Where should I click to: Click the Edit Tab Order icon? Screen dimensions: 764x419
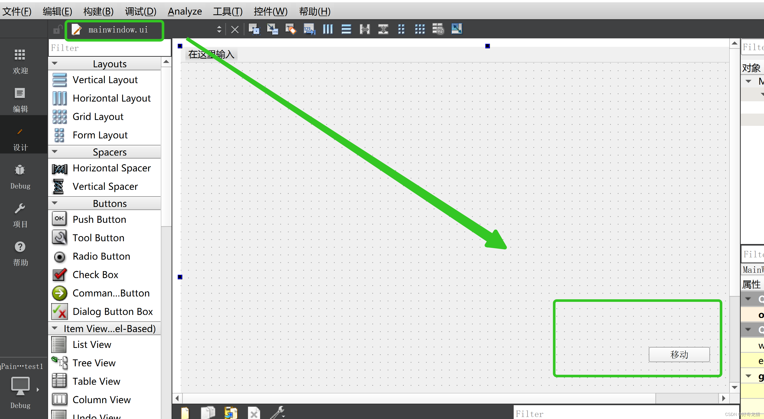pos(309,29)
